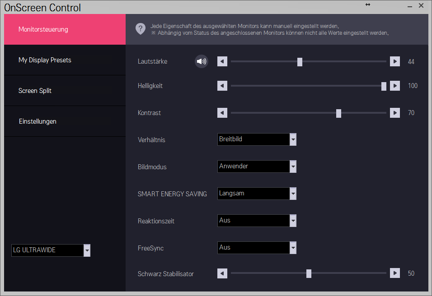The width and height of the screenshot is (432, 296).
Task: Decrease Kontrast with the left arrow
Action: click(222, 113)
